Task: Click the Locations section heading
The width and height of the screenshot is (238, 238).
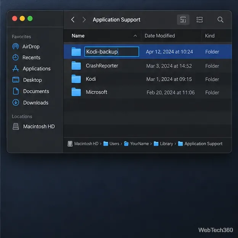Action: [22, 116]
